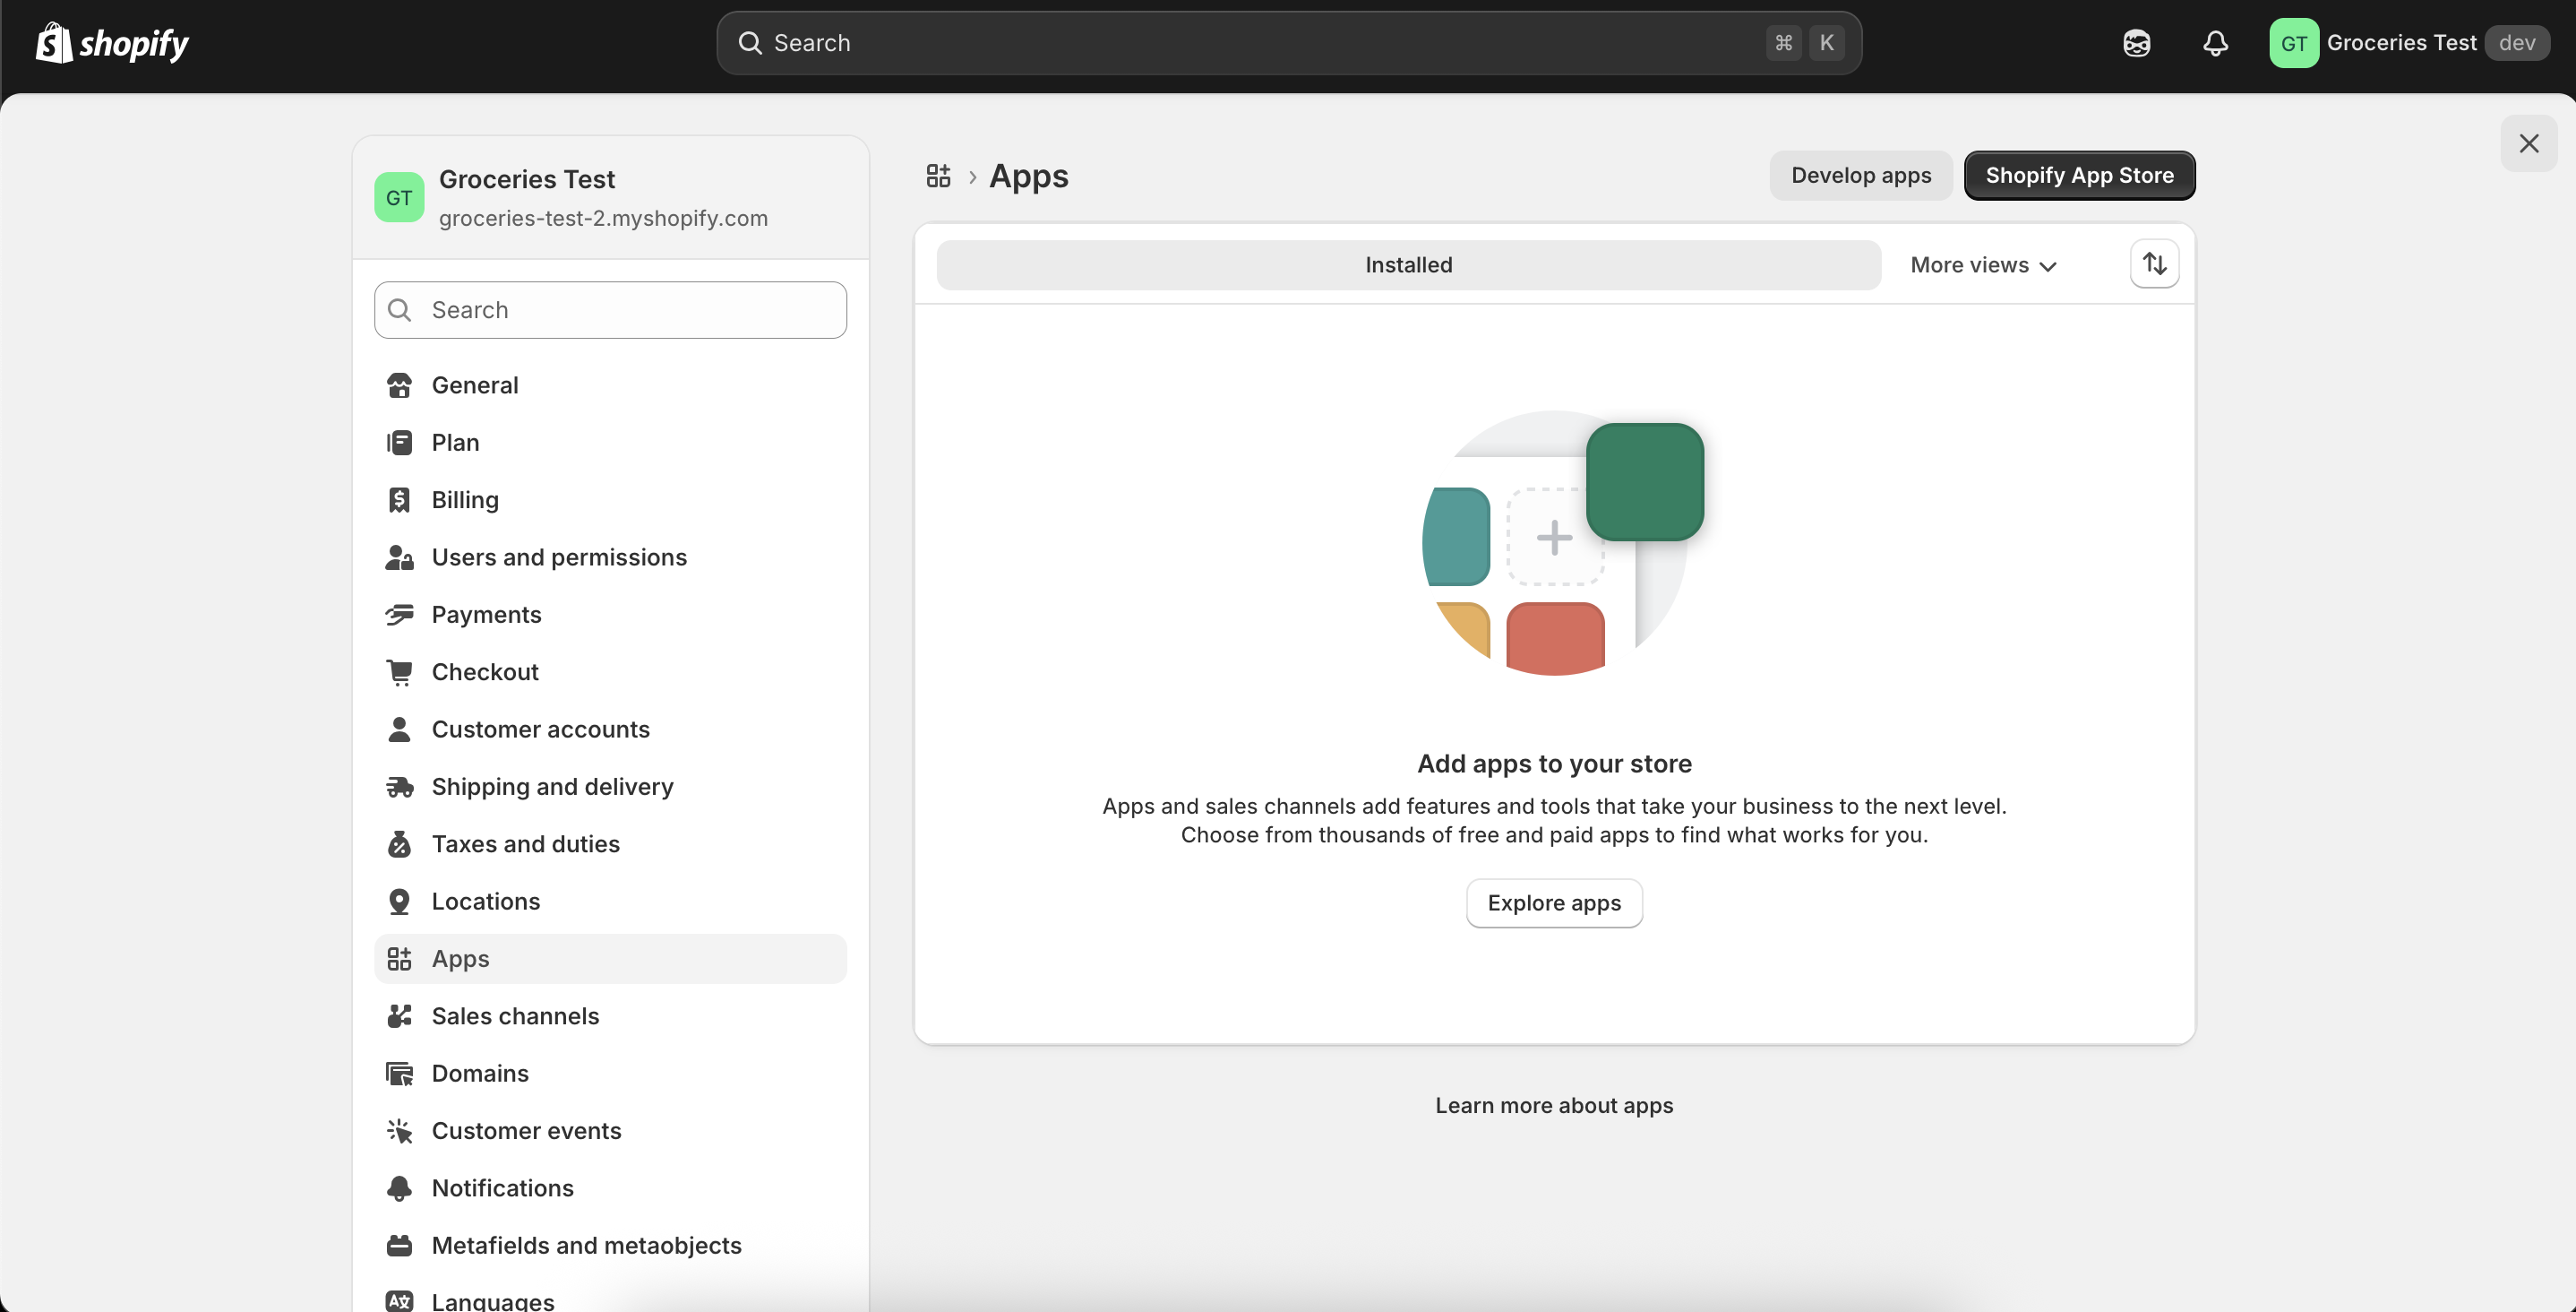Viewport: 2576px width, 1312px height.
Task: Open the Learn more about apps link
Action: coord(1553,1105)
